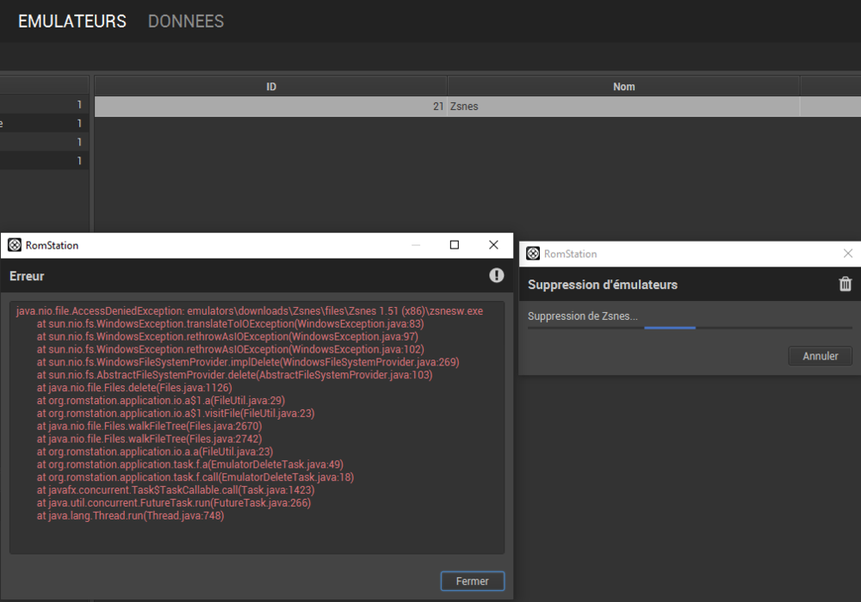Click the RomStation logo in the Suppression window
Screen dimensions: 861x602
(x=533, y=254)
